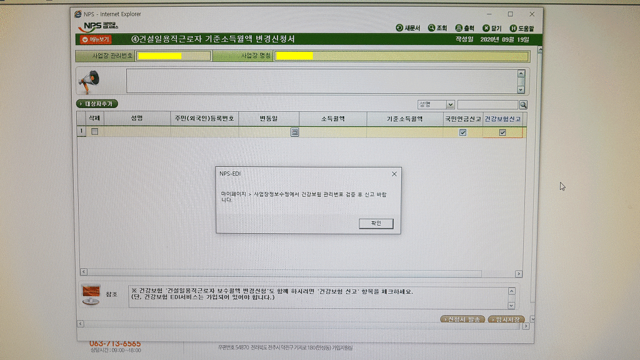Click the 건강보험신고 column header
The height and width of the screenshot is (360, 640).
point(502,119)
